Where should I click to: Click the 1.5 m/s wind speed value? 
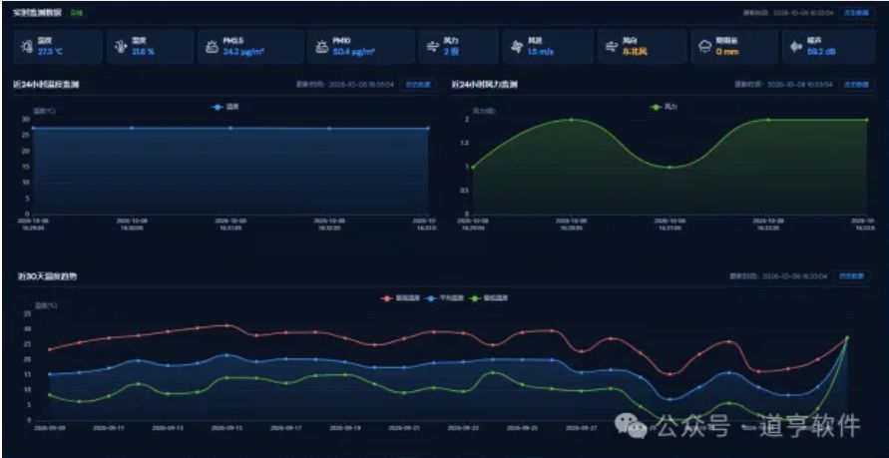[541, 52]
